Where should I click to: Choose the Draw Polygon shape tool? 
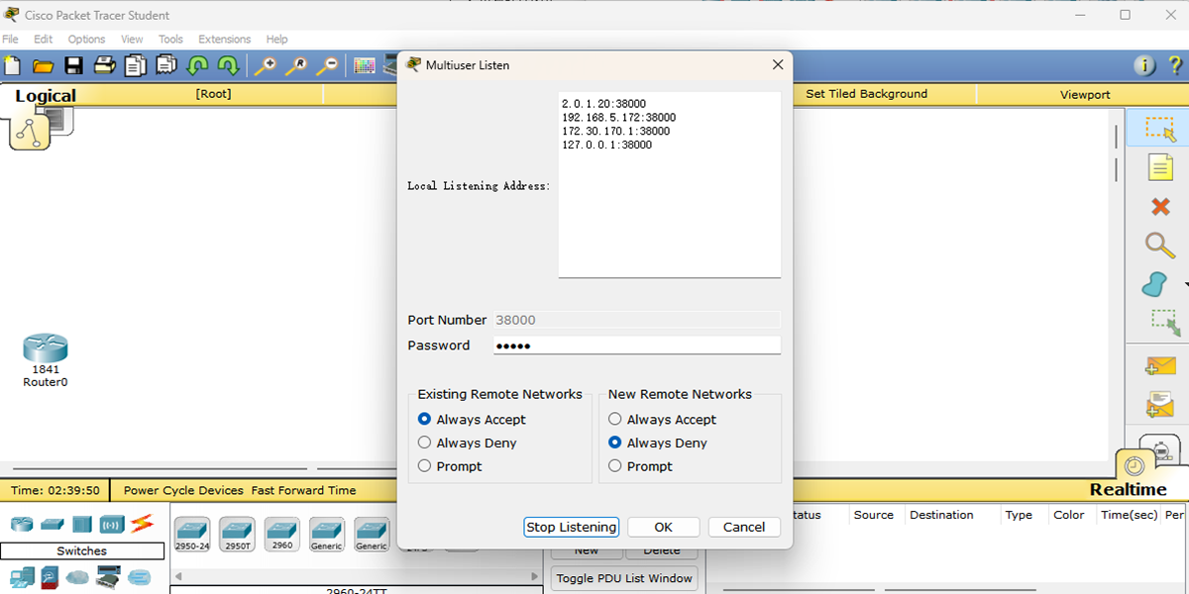point(1154,284)
